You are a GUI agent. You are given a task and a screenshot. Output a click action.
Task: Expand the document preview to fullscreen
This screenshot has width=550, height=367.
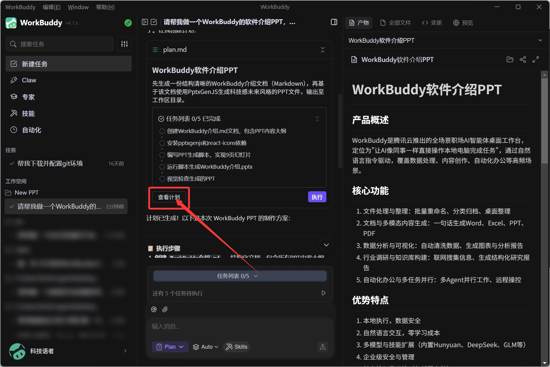tap(536, 59)
